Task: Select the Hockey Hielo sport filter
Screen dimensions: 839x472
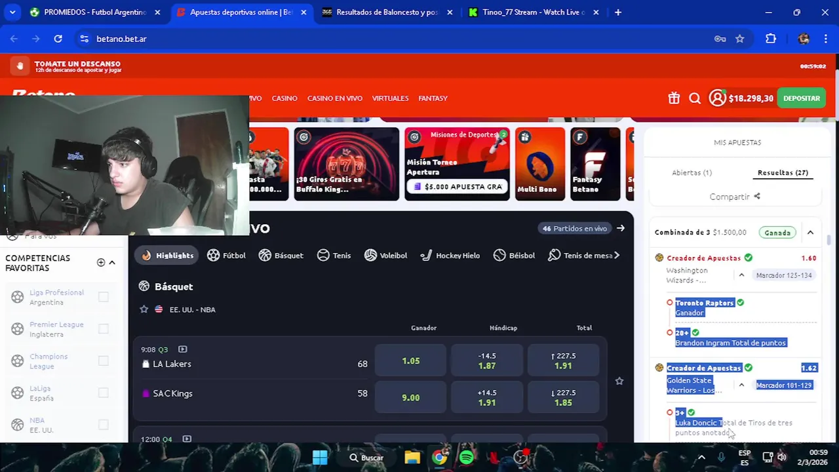Action: click(x=450, y=255)
